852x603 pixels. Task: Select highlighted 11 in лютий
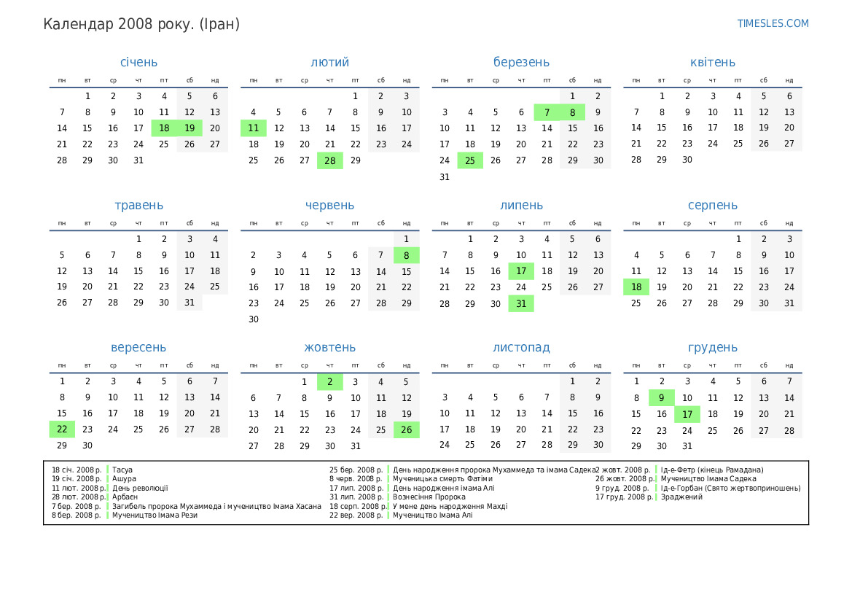pyautogui.click(x=253, y=128)
